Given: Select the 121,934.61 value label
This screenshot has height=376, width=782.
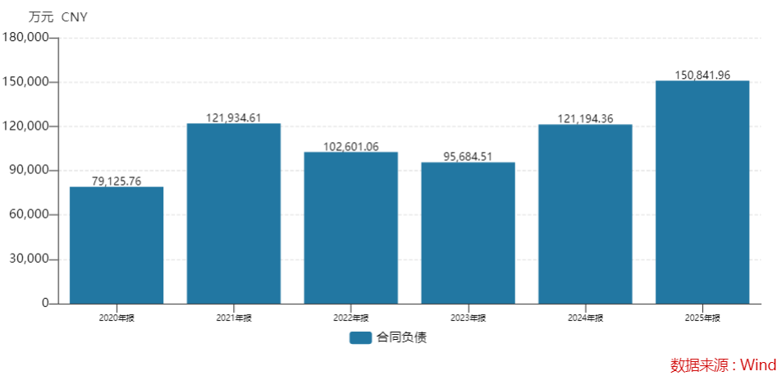Looking at the screenshot, I should click(x=234, y=117).
